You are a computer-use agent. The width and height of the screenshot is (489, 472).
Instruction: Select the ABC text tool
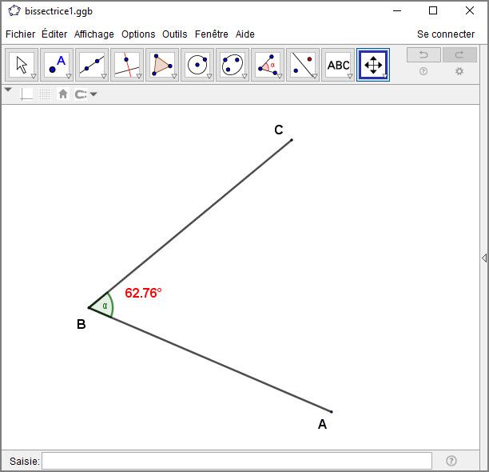(338, 65)
